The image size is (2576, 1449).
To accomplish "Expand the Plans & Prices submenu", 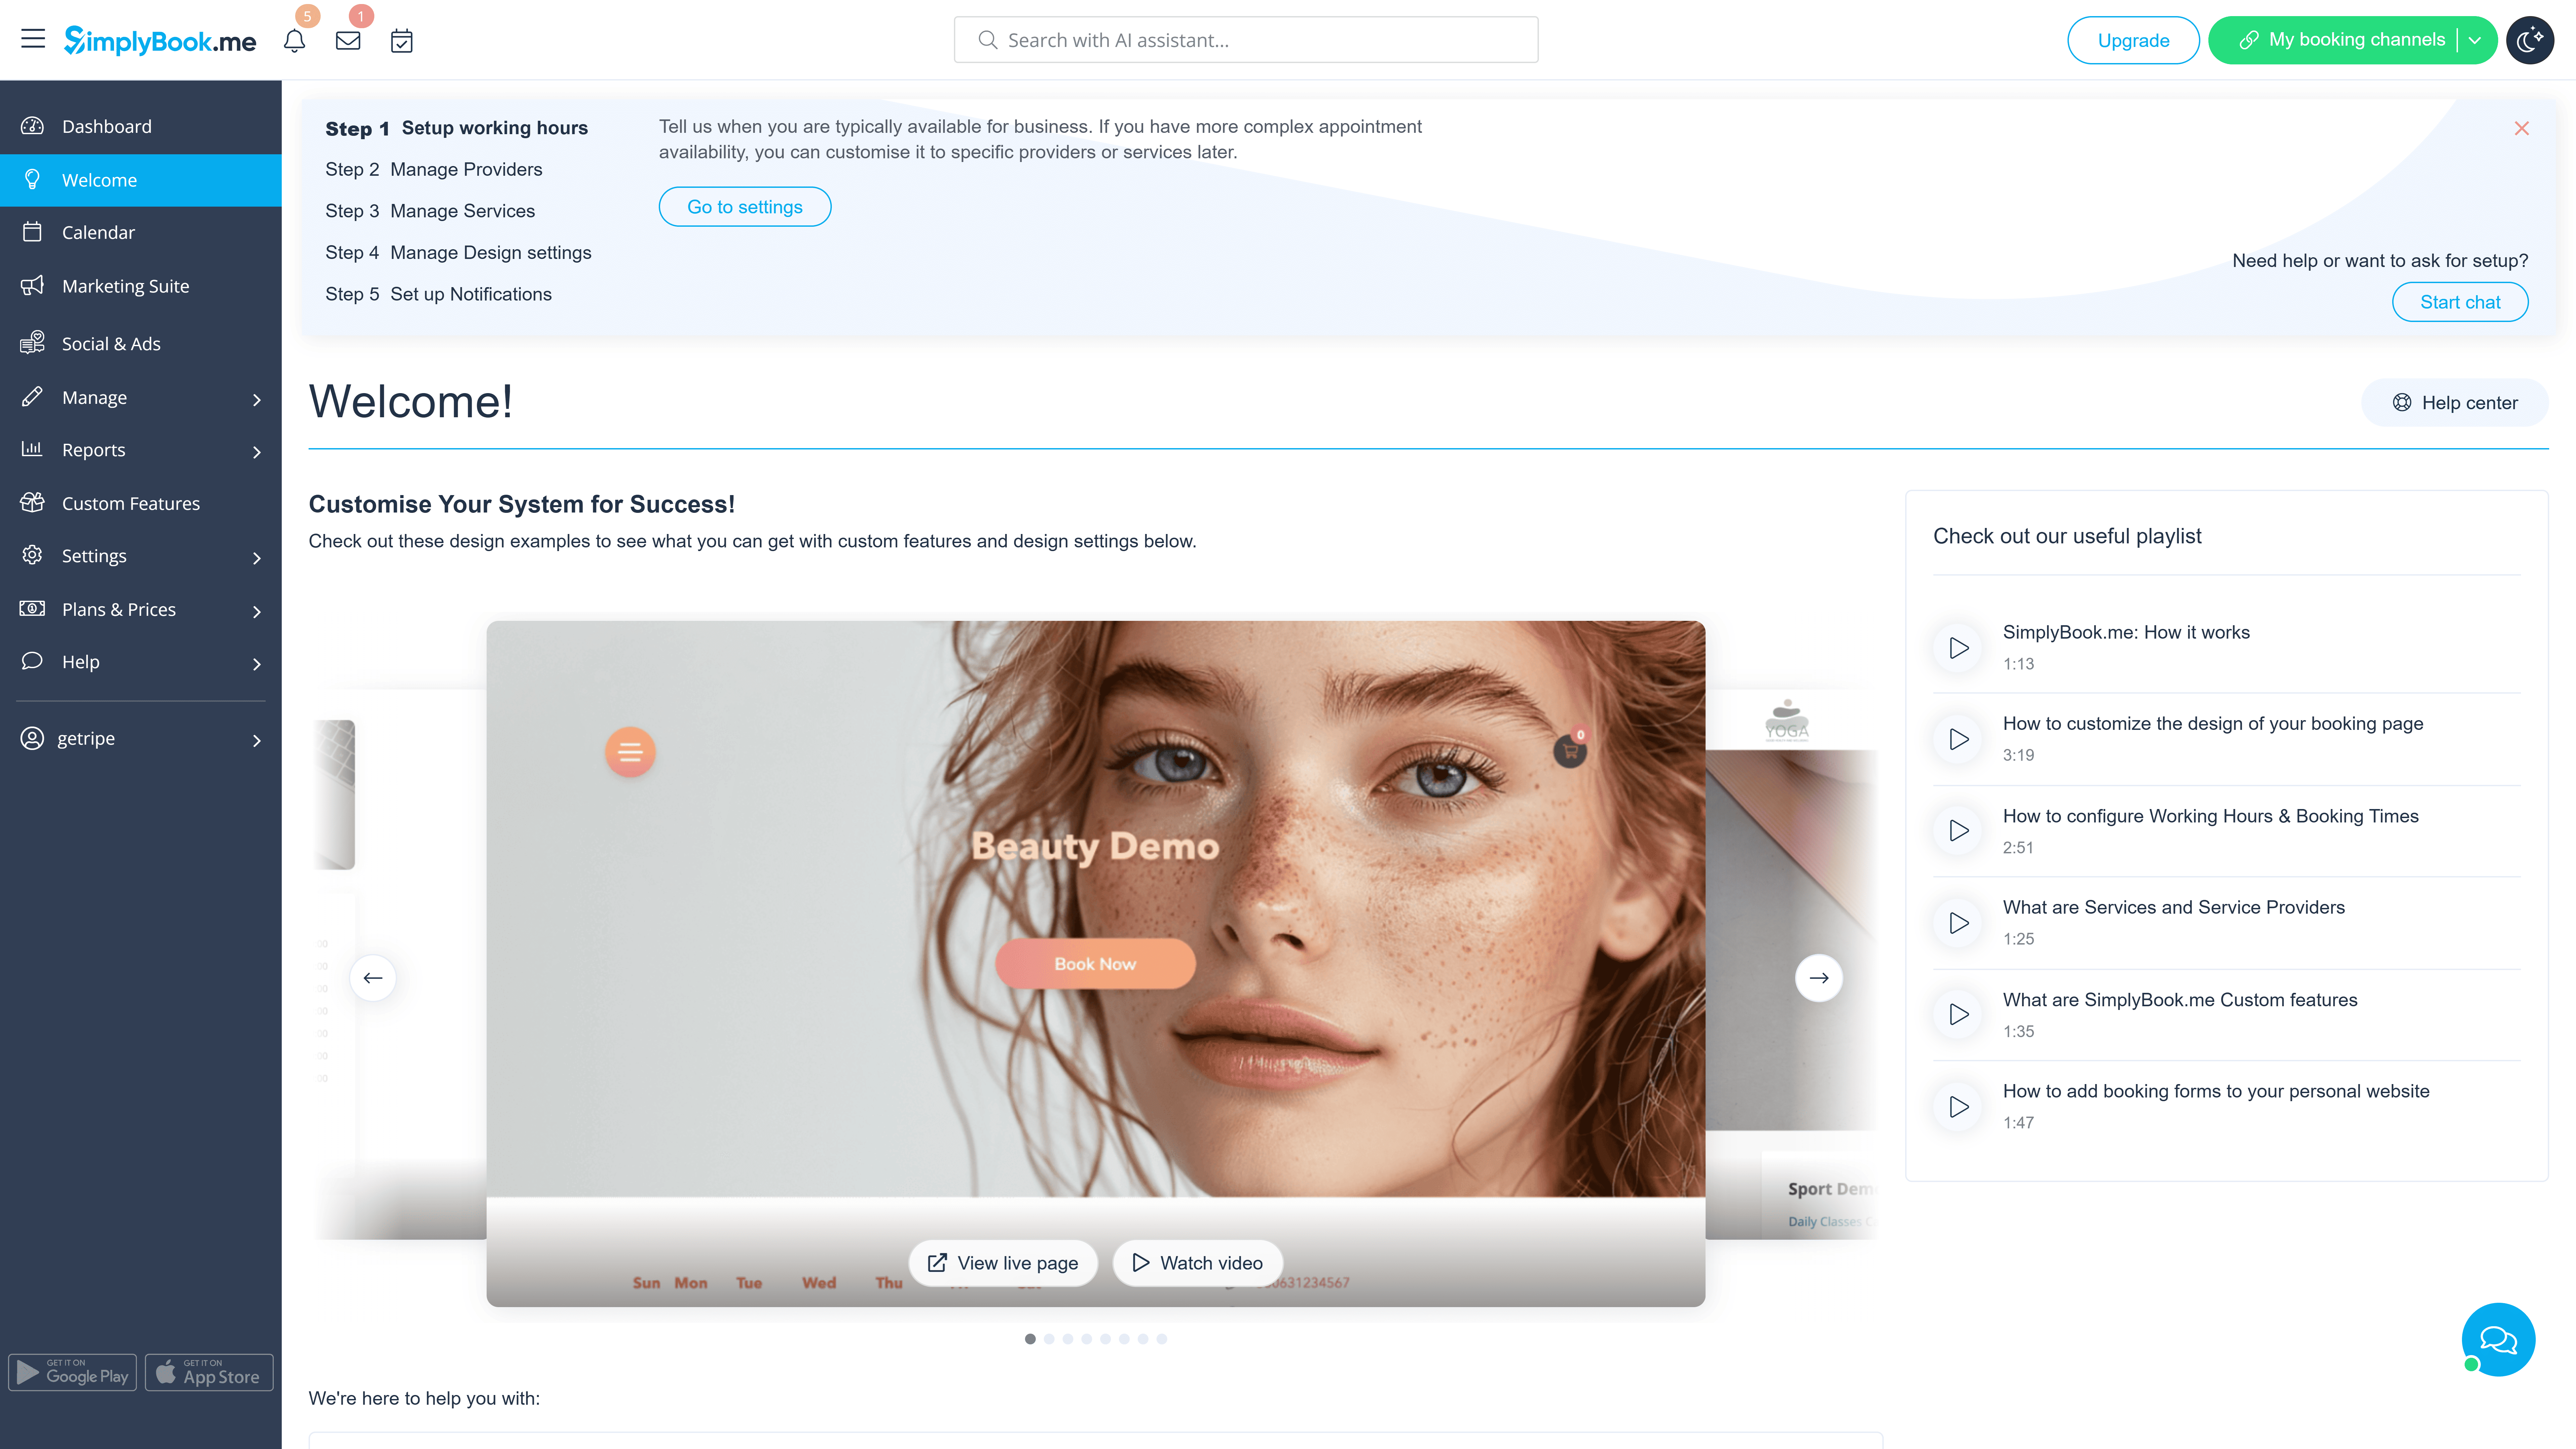I will [257, 611].
